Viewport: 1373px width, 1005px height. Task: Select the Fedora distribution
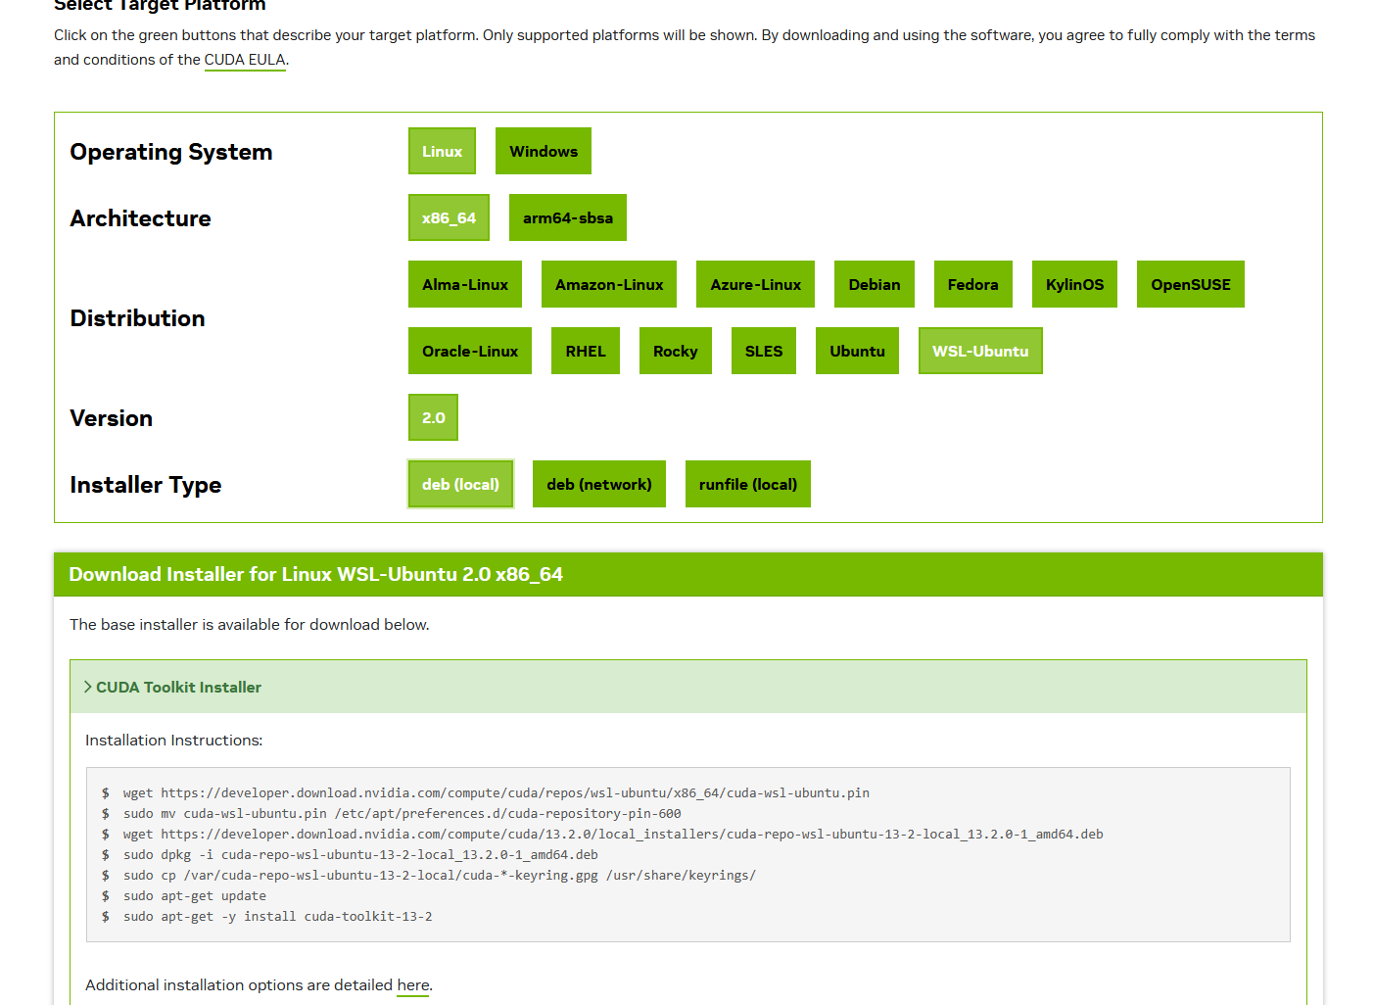pyautogui.click(x=972, y=284)
